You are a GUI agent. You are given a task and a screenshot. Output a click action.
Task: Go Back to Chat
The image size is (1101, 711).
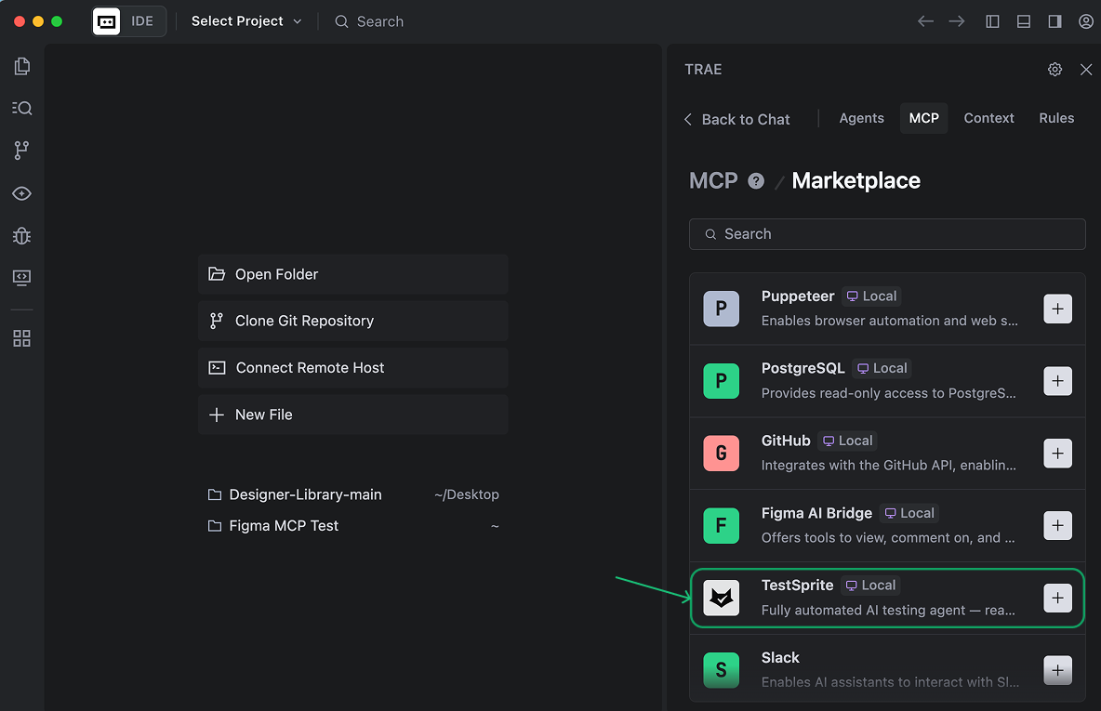(x=737, y=119)
